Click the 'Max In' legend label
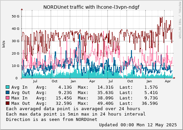Screen dimensions: 183x130 click(19, 98)
